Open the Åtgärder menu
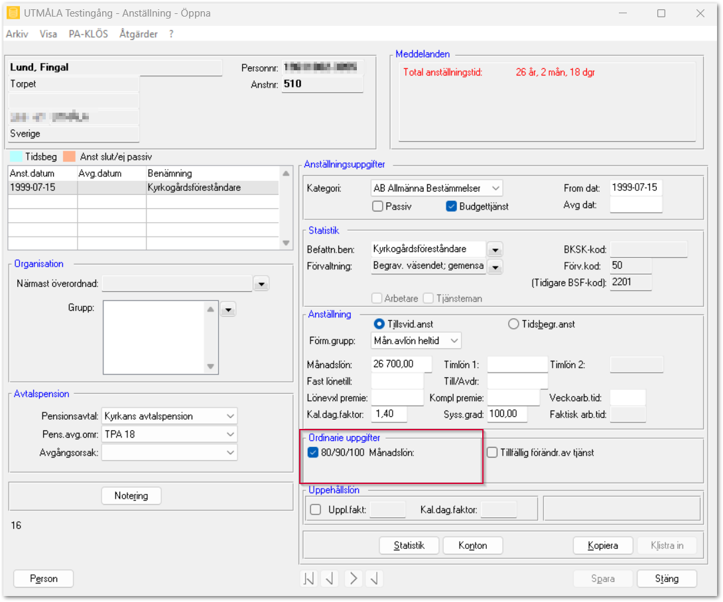Screen dimensions: 723x602 [138, 34]
